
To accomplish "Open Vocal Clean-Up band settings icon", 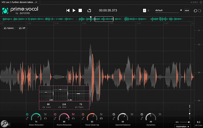I will click(x=101, y=114).
